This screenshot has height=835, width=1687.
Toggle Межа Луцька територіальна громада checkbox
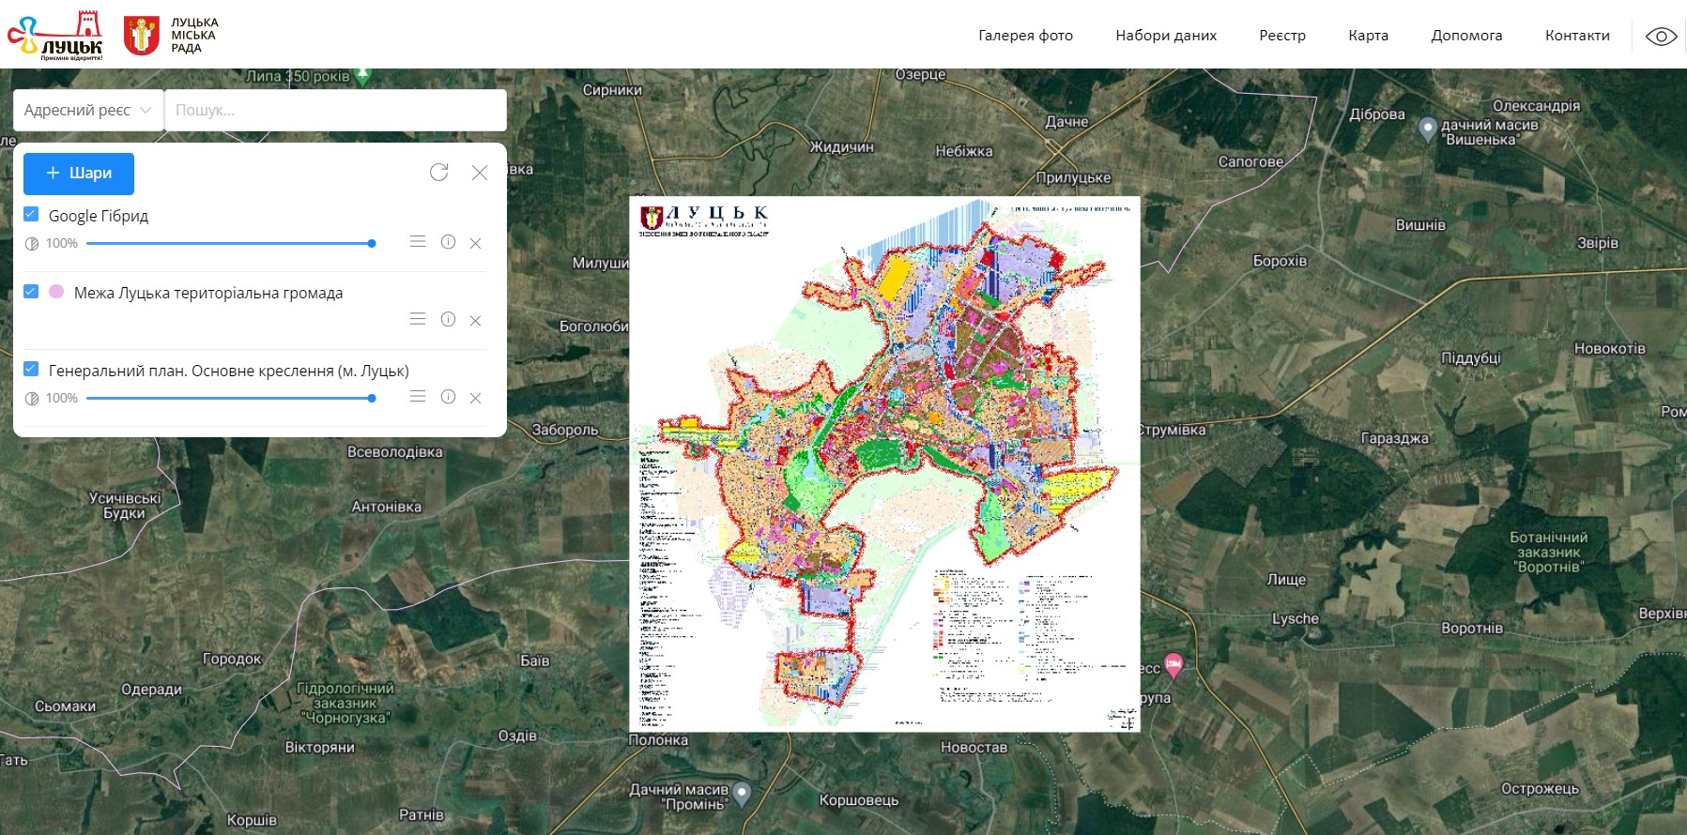click(x=31, y=292)
